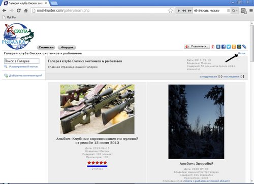Share via the VKontakte icon
The height and width of the screenshot is (184, 254).
point(218,47)
